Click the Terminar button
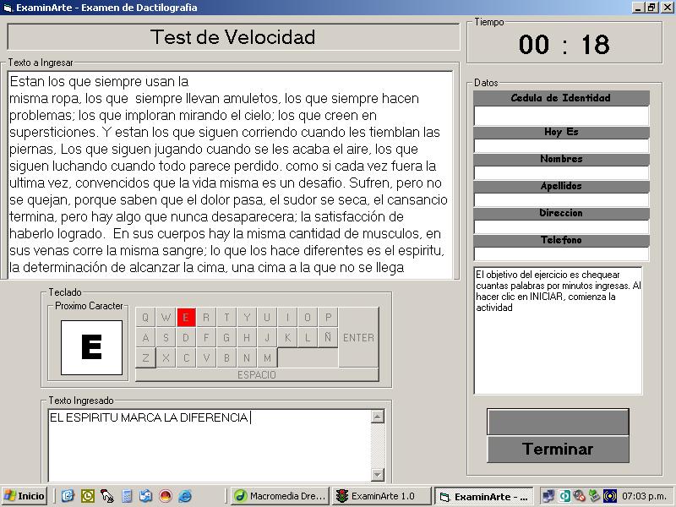 (558, 450)
